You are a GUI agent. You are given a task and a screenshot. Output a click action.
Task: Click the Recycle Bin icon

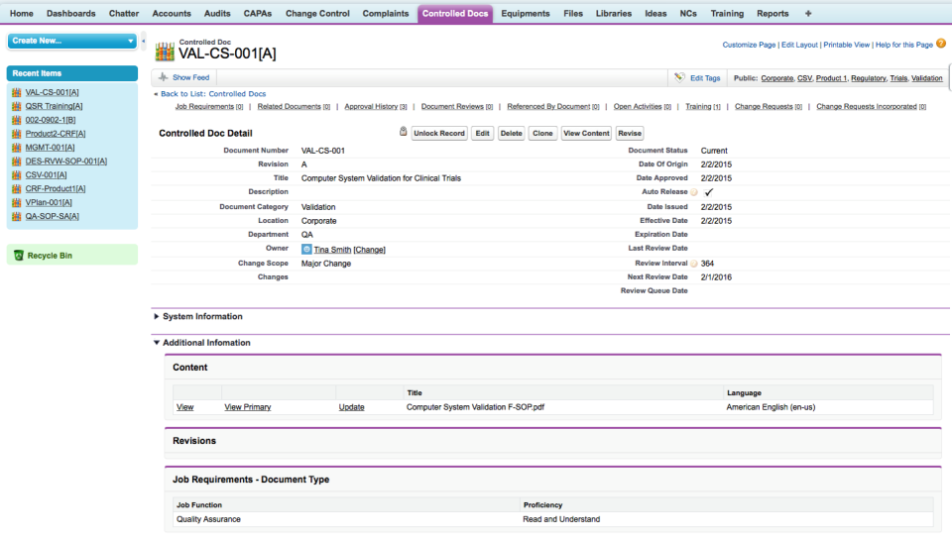(x=18, y=256)
